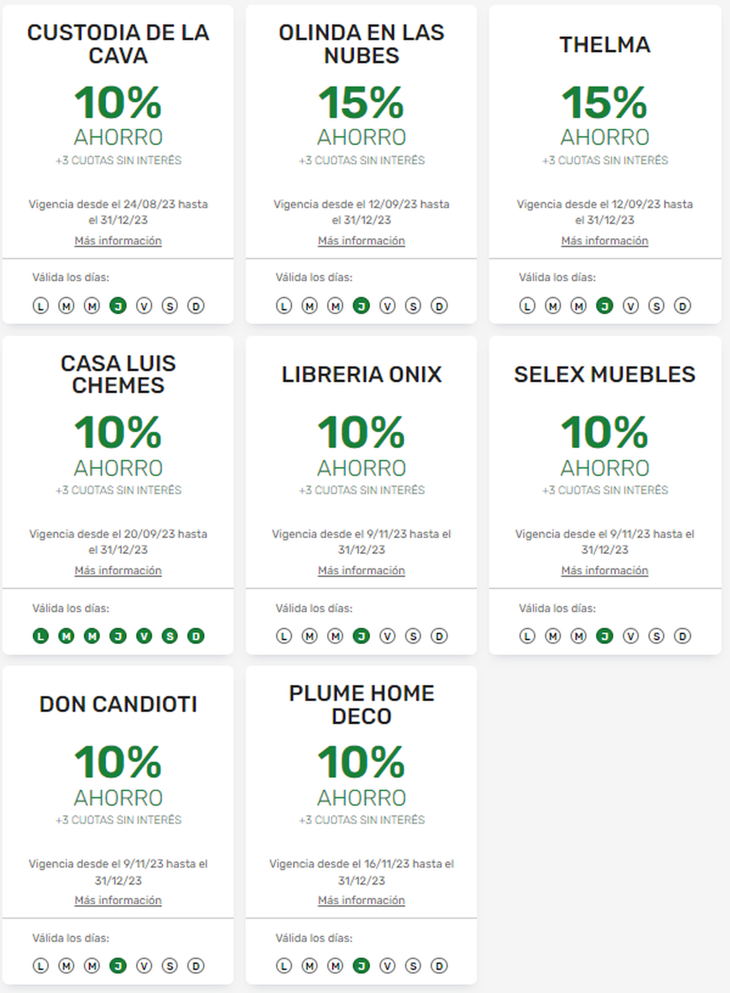730x993 pixels.
Task: Open Más información for Libreria Onix
Action: coord(361,571)
